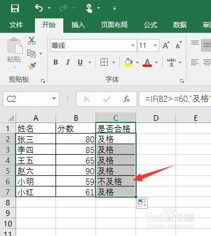The height and width of the screenshot is (236, 211).
Task: Select column C header
Action: coord(115,118)
